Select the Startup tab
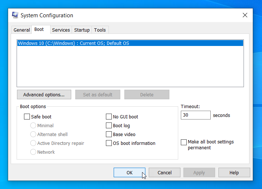The image size is (262, 189). pos(82,30)
